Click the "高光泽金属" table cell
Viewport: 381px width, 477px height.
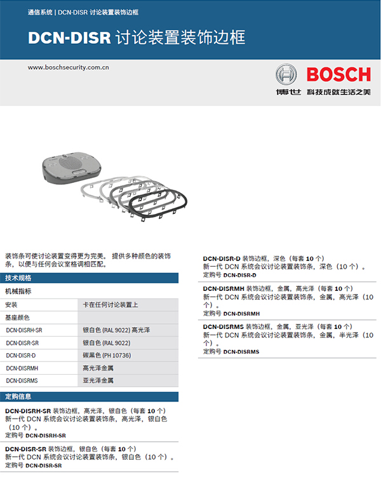[128, 368]
